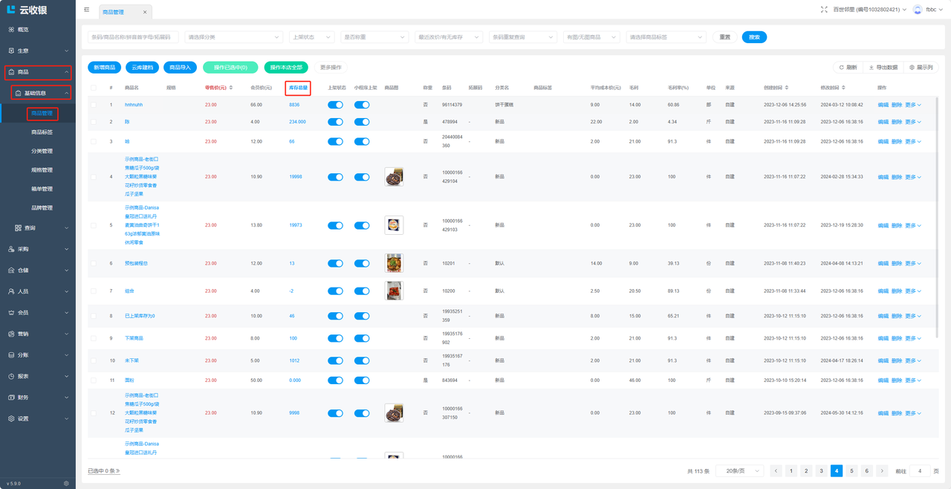This screenshot has width=951, height=489.
Task: Go to page 5 in pagination
Action: (x=851, y=471)
